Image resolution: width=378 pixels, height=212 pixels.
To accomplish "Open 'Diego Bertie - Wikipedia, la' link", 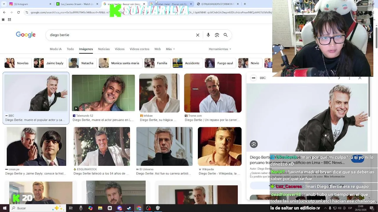I will click(219, 173).
